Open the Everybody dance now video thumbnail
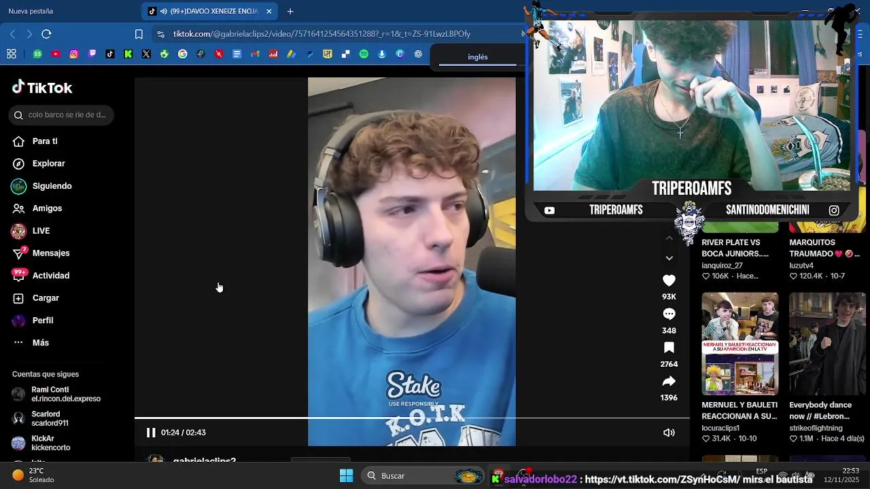Image resolution: width=870 pixels, height=489 pixels. point(827,344)
